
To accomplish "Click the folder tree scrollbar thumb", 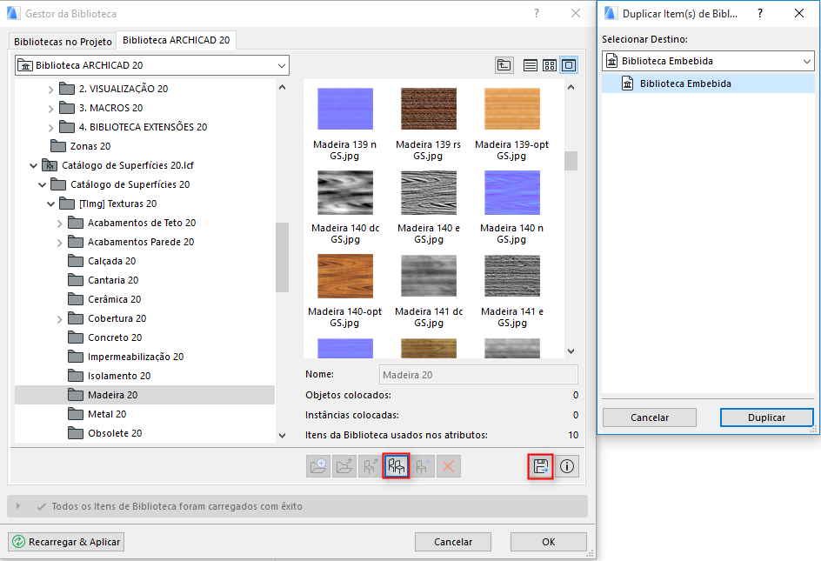I will coord(282,257).
